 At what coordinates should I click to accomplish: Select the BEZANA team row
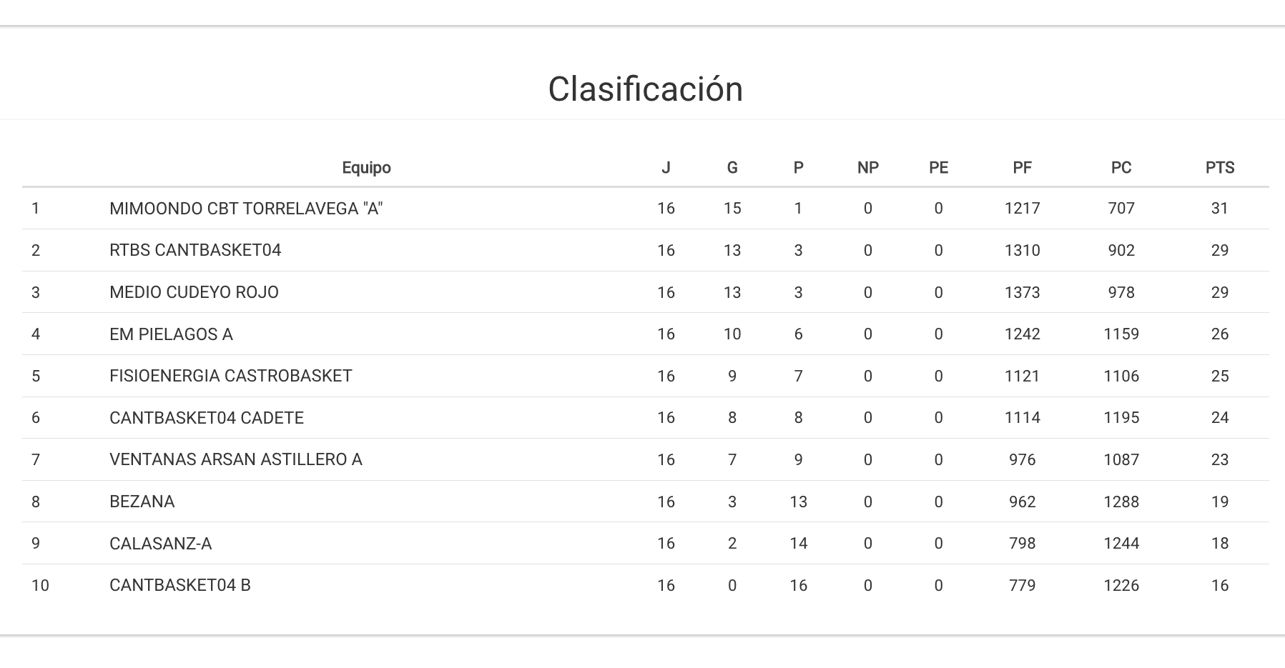pos(142,502)
